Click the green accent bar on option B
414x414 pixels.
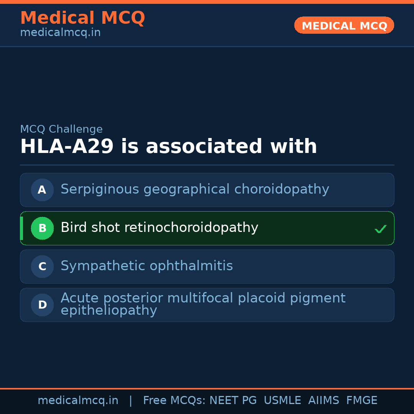click(x=21, y=228)
